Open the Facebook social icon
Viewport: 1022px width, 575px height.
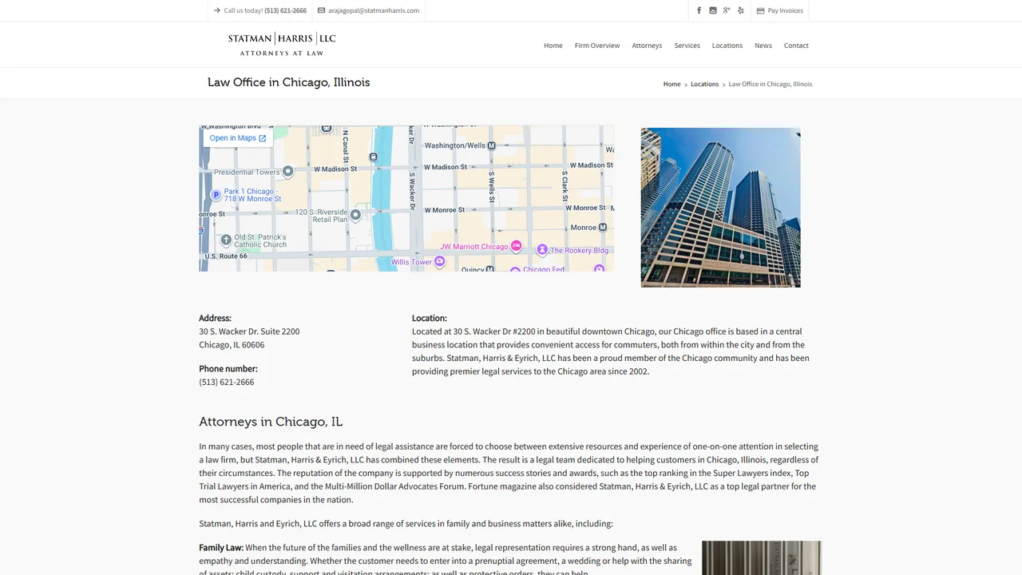pyautogui.click(x=699, y=10)
